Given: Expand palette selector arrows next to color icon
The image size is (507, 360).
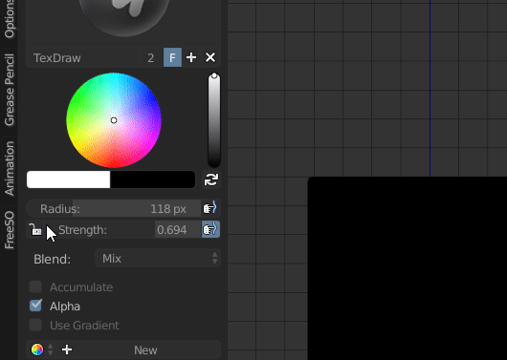Looking at the screenshot, I should tap(51, 349).
